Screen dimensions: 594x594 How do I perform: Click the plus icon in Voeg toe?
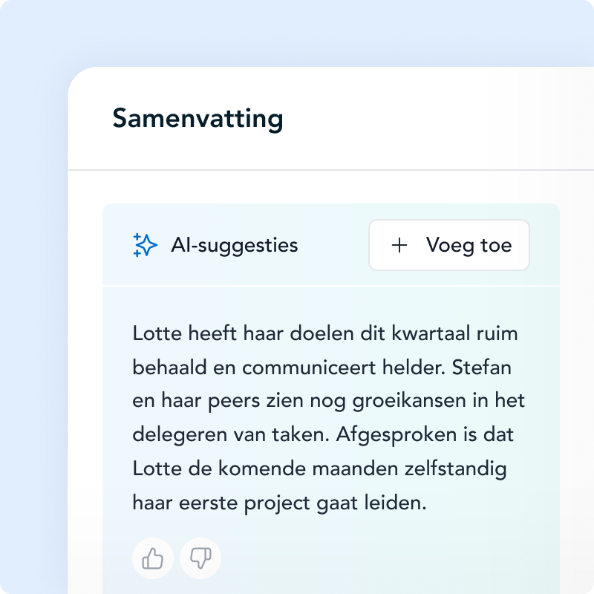point(399,245)
